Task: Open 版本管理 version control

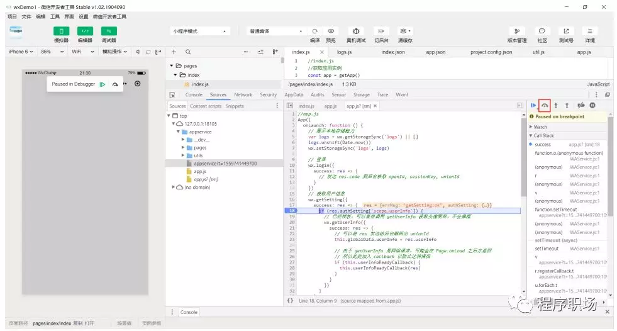Action: click(x=517, y=31)
